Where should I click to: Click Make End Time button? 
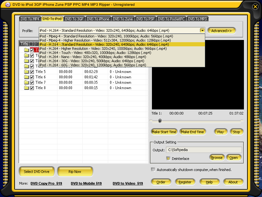pyautogui.click(x=193, y=132)
